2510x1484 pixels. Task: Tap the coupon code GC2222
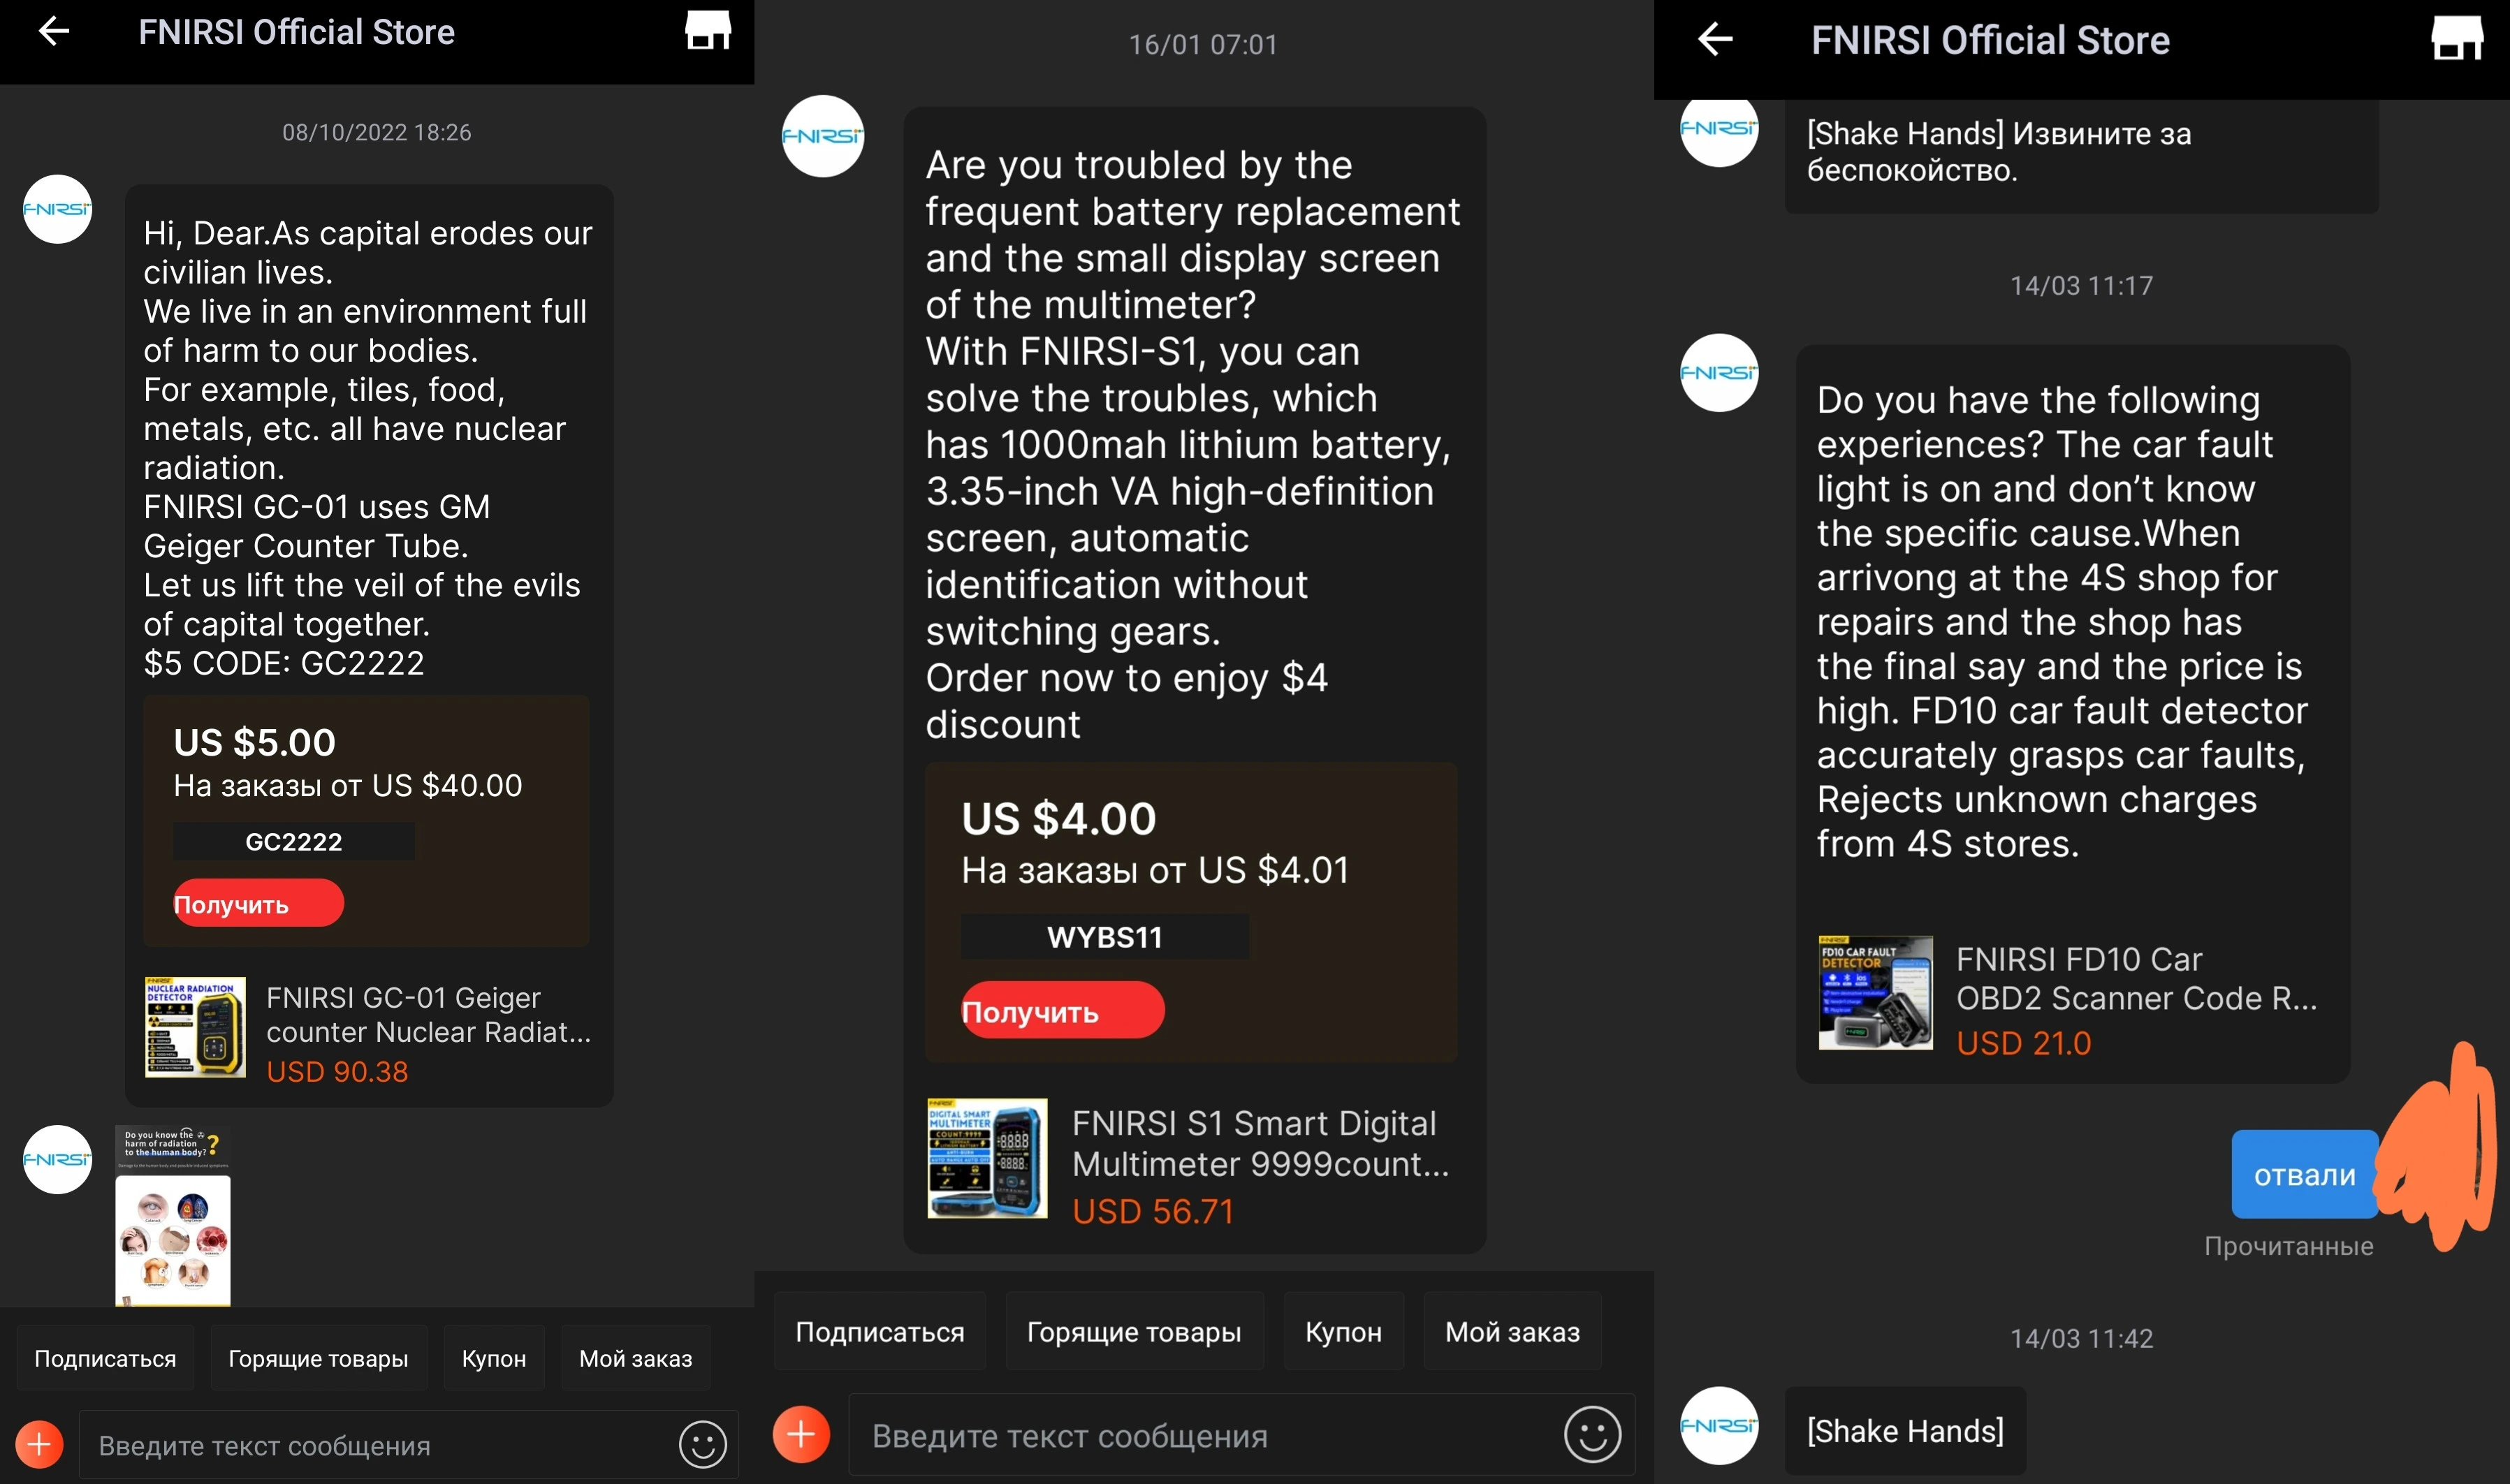point(294,841)
